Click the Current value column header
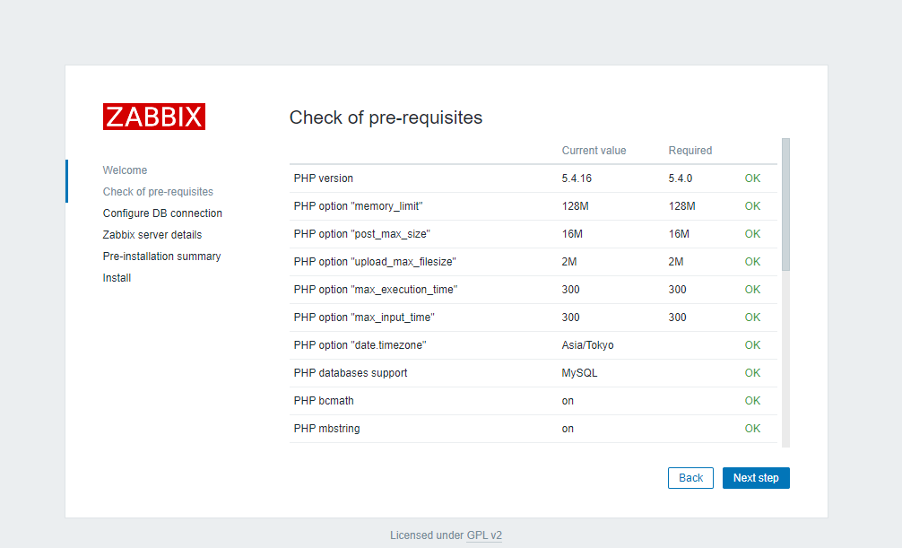902x548 pixels. point(594,151)
